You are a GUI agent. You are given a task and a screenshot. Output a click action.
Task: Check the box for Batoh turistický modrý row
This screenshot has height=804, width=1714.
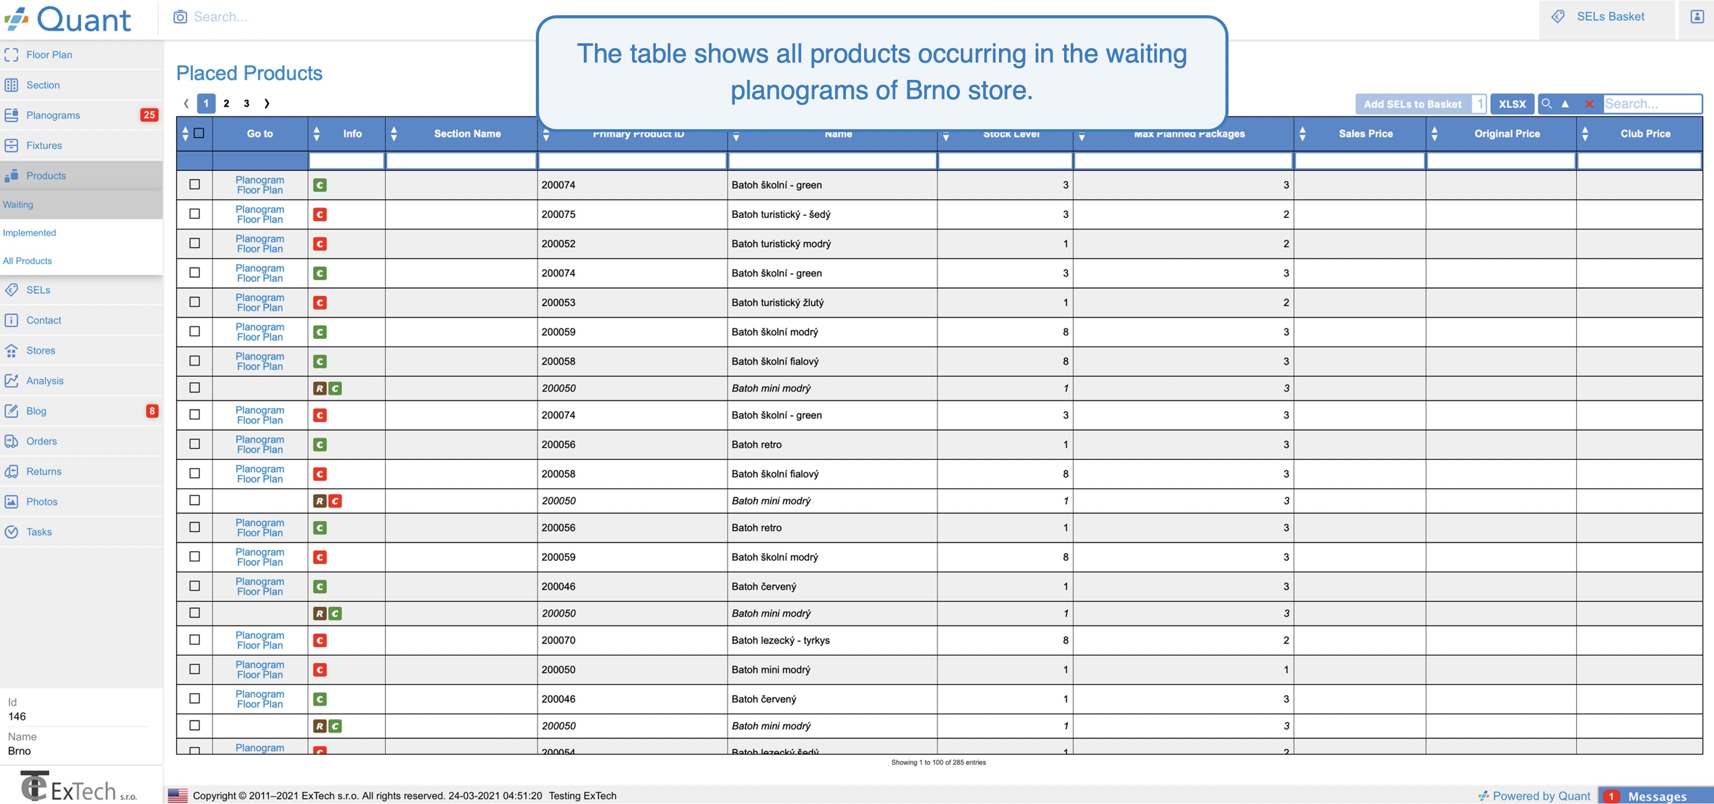tap(194, 243)
